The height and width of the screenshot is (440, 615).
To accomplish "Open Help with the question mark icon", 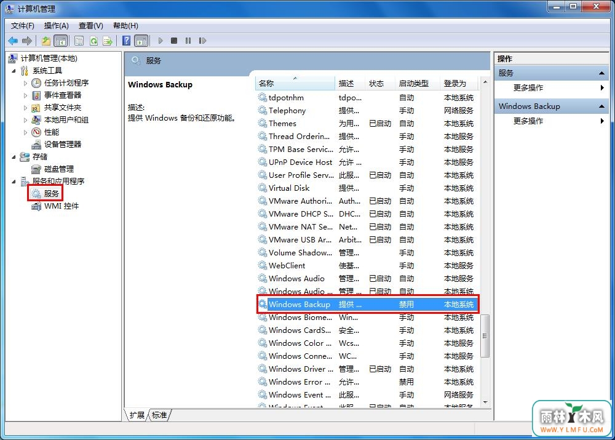I will [126, 41].
